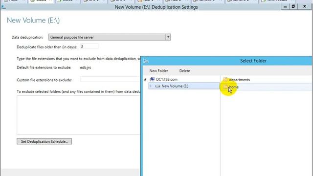Click the departments folder icon

coord(225,79)
